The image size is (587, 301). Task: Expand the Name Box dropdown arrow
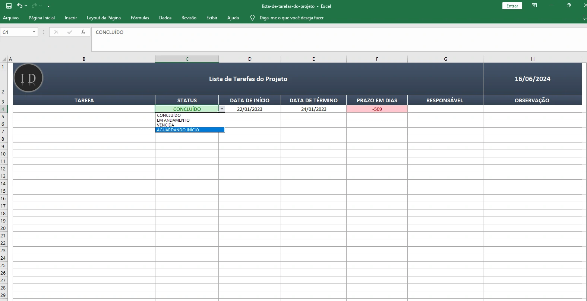[x=34, y=32]
